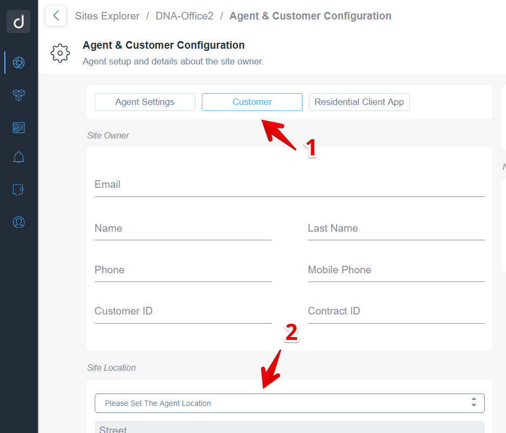Open the globe sites icon in sidebar
506x433 pixels.
pyautogui.click(x=19, y=62)
